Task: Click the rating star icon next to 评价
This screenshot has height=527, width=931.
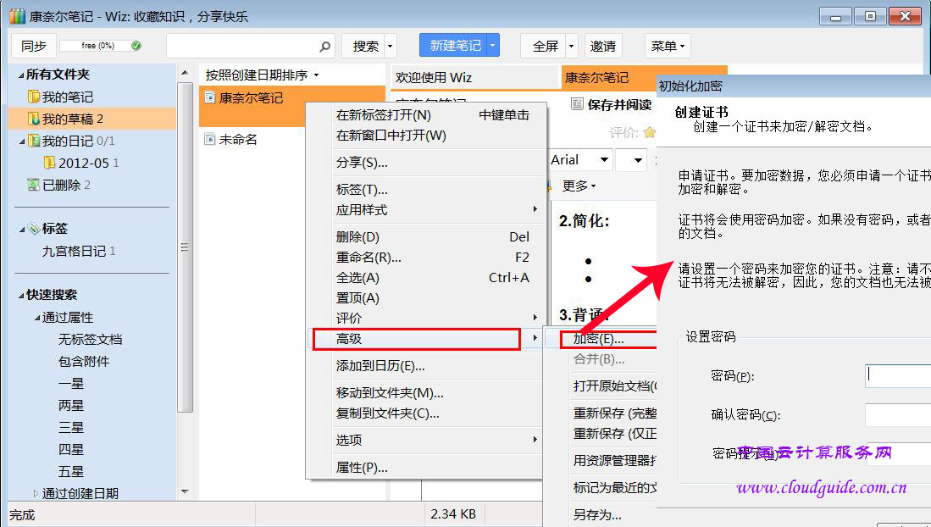Action: click(x=650, y=132)
